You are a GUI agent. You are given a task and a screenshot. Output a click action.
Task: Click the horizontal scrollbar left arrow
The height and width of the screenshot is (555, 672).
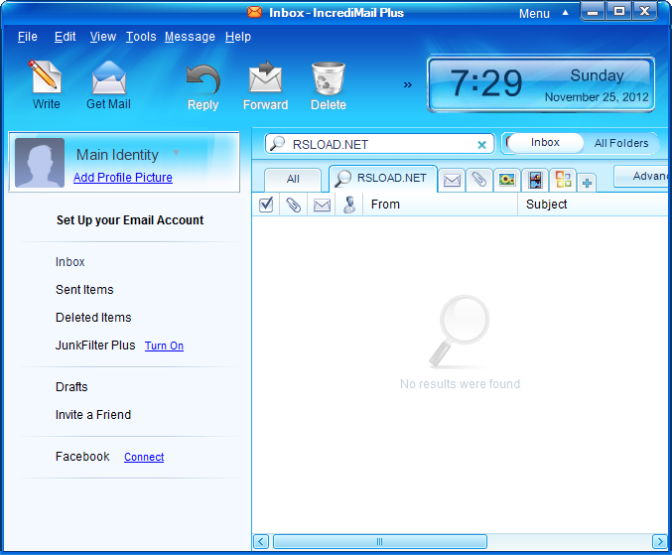(x=261, y=542)
